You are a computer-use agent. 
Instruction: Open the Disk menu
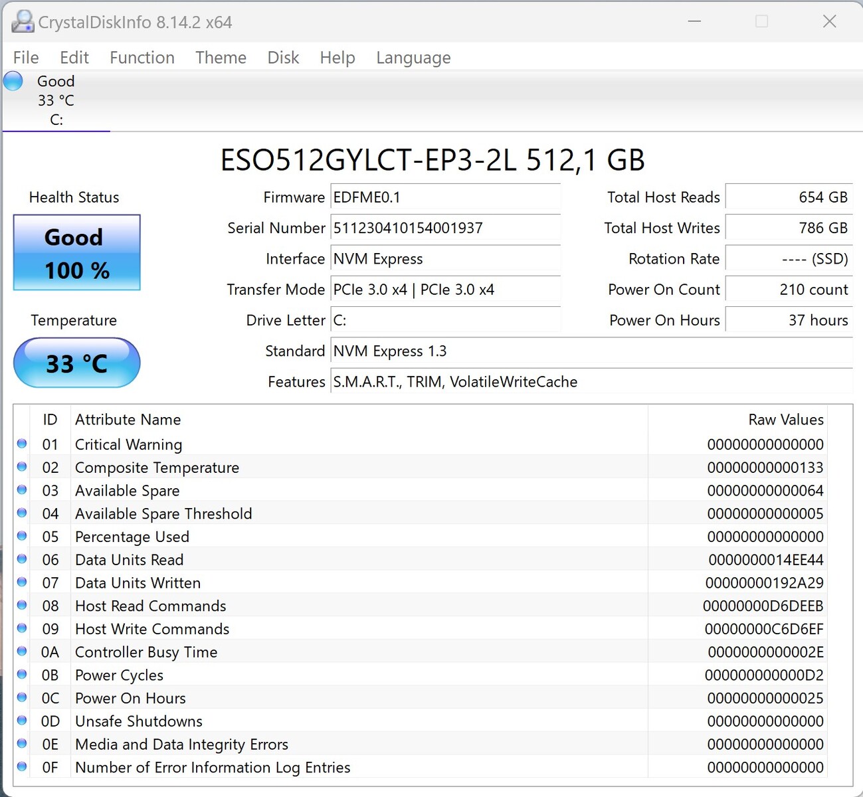click(283, 58)
